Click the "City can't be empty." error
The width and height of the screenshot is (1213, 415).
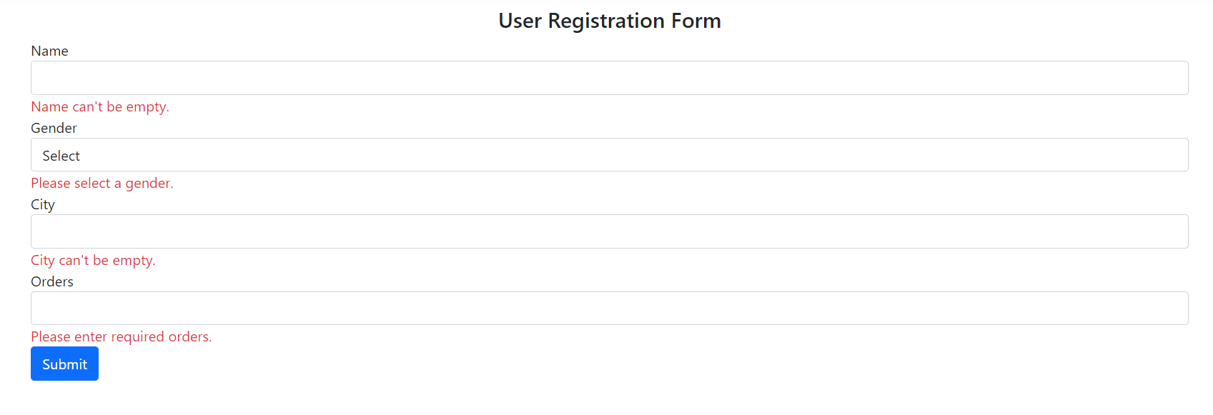click(x=93, y=261)
